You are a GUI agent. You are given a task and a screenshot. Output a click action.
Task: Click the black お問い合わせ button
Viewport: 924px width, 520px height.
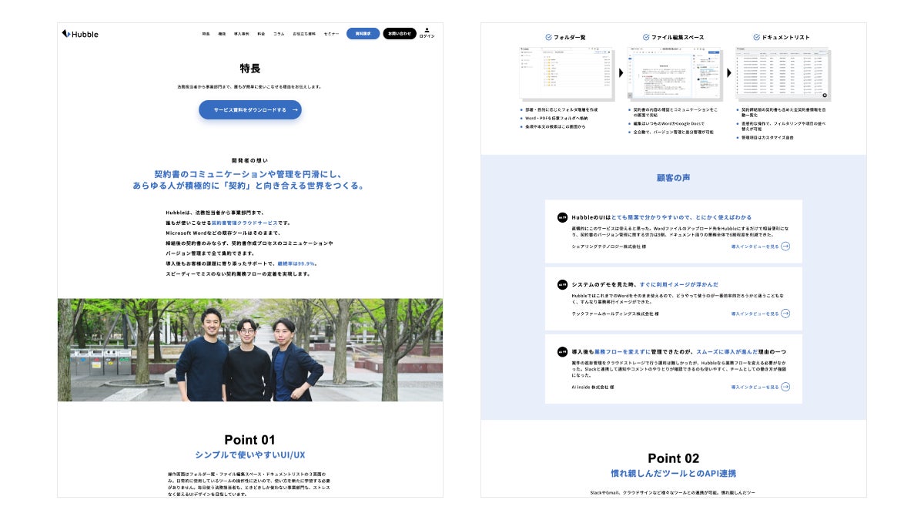400,34
